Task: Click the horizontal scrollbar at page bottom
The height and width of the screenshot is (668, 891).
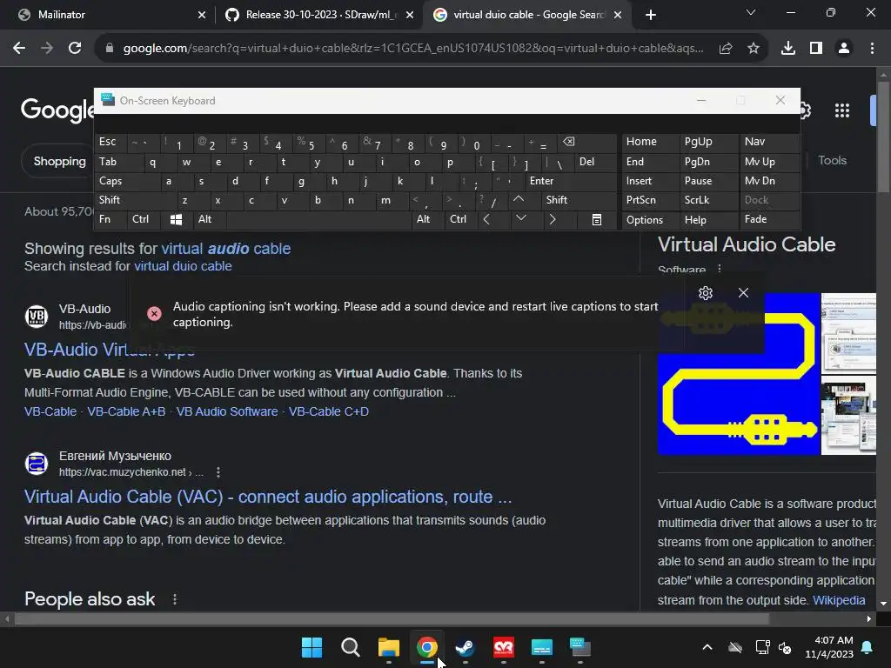Action: tap(392, 618)
